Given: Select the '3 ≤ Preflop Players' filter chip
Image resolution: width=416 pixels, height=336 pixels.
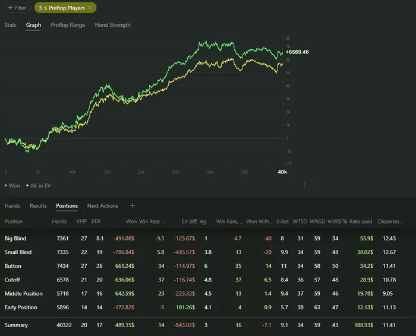Looking at the screenshot, I should pos(65,8).
